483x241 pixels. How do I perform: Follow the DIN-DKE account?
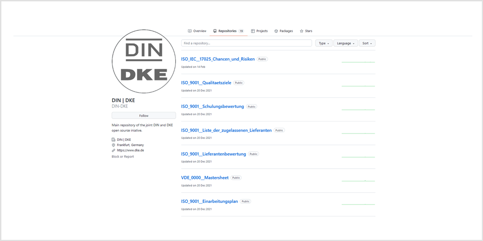(x=144, y=116)
